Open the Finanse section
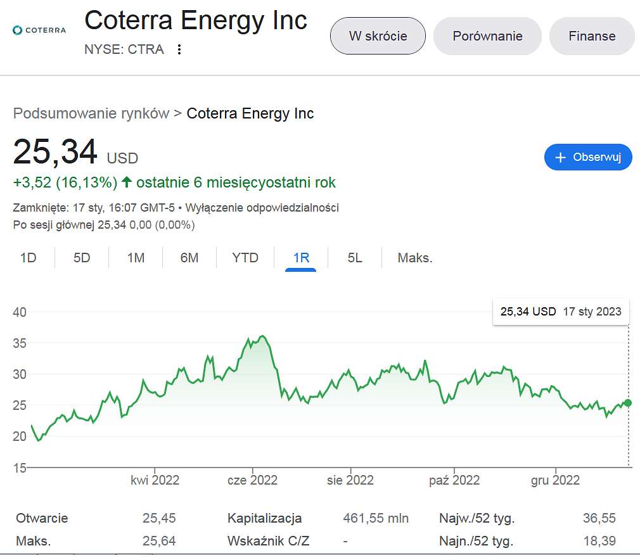640x560 pixels. point(592,36)
